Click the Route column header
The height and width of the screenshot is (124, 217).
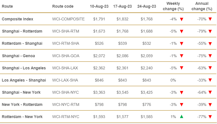(x=7, y=7)
